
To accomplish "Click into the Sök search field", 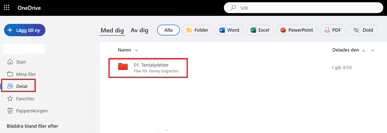I will 308,8.
